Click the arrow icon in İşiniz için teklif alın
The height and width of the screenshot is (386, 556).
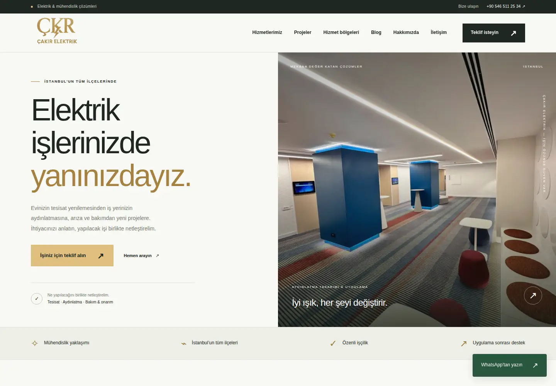101,256
